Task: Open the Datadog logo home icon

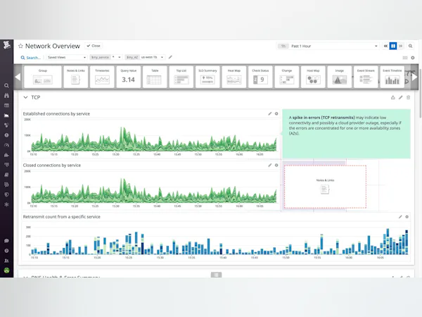Action: tap(7, 45)
